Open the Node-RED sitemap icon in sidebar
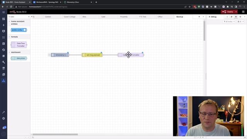 [x=3, y=81]
